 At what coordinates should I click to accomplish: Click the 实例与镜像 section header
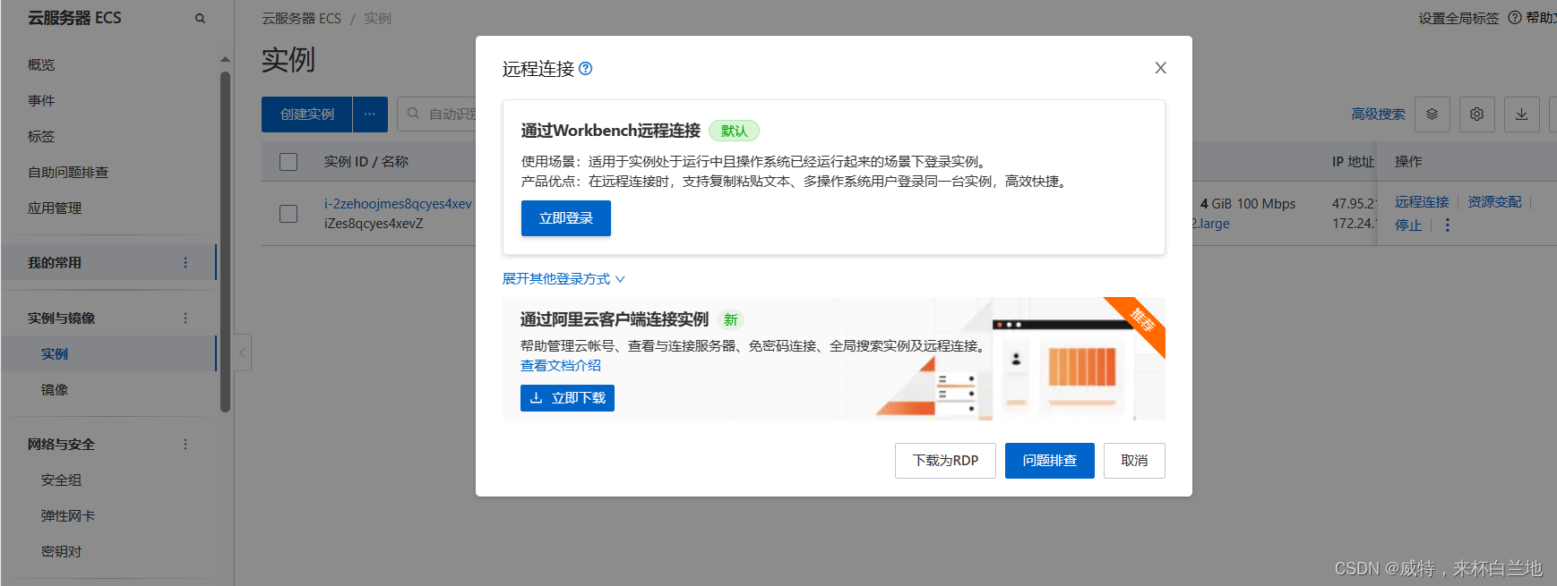point(61,318)
